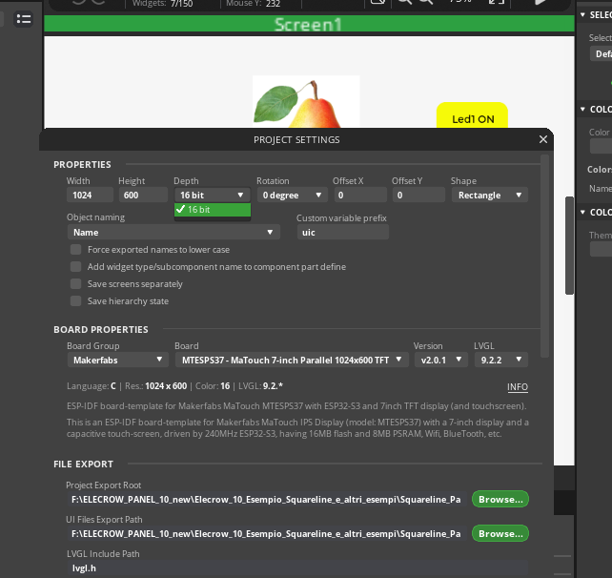The width and height of the screenshot is (612, 578).
Task: Select the pear image on canvas
Action: [305, 103]
